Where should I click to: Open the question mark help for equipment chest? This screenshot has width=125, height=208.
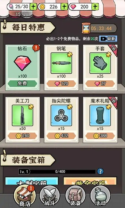tap(100, 172)
